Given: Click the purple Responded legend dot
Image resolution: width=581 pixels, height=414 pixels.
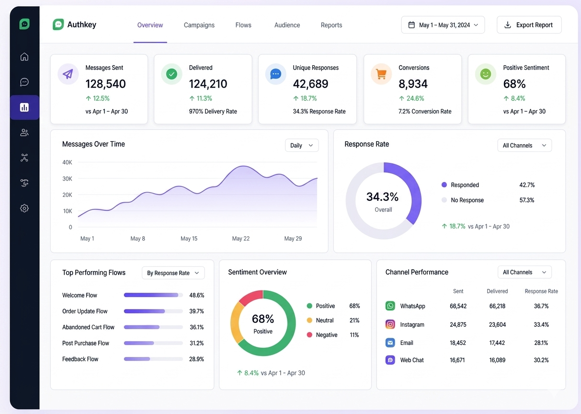Looking at the screenshot, I should click(444, 185).
